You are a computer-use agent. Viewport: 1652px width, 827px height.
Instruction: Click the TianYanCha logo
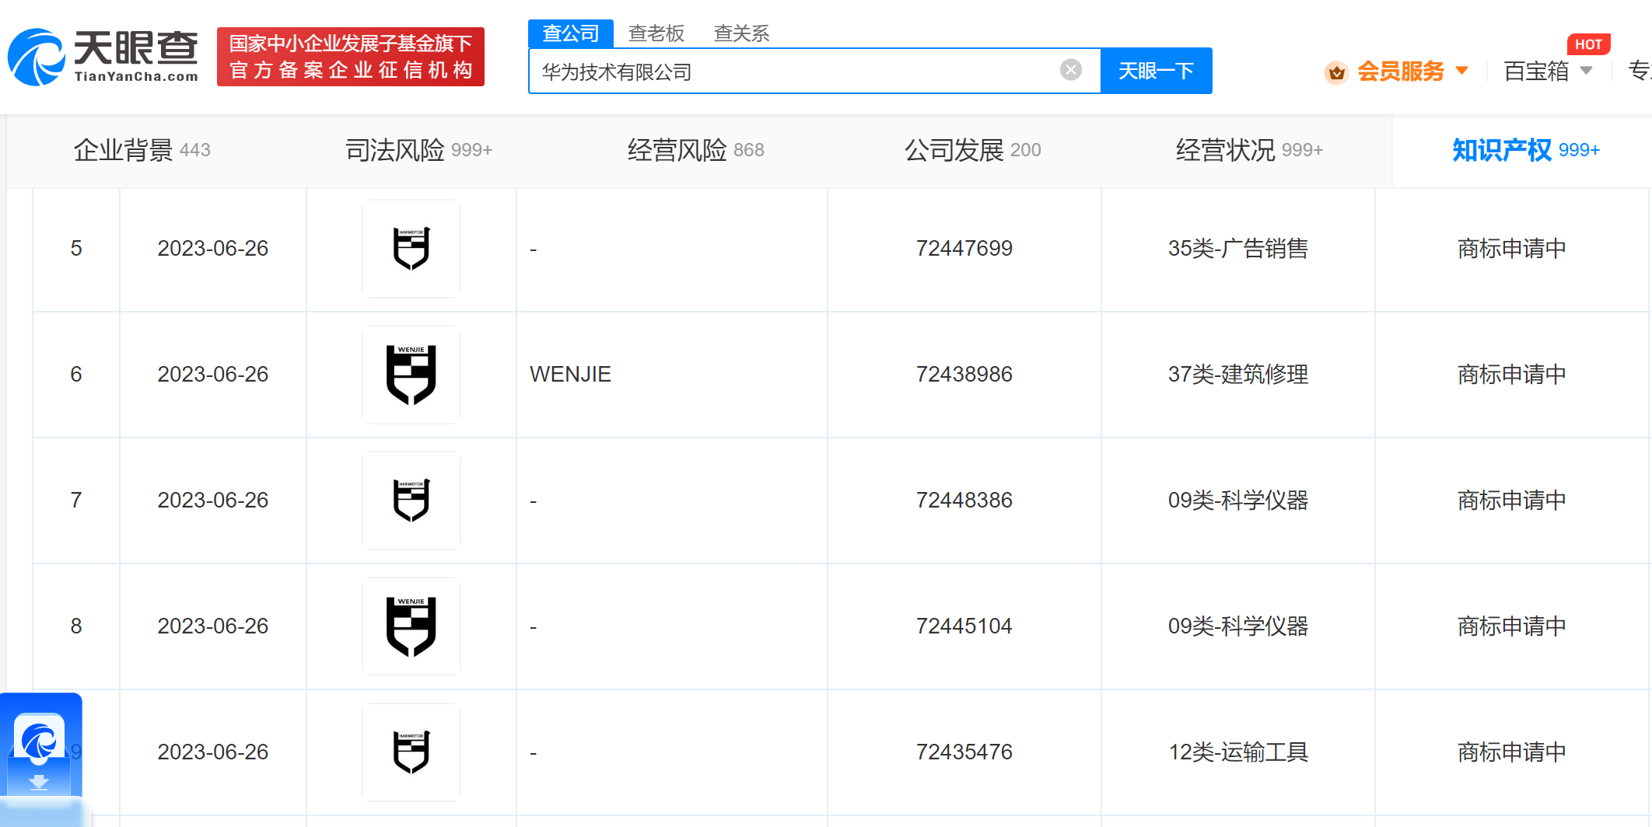[x=103, y=57]
